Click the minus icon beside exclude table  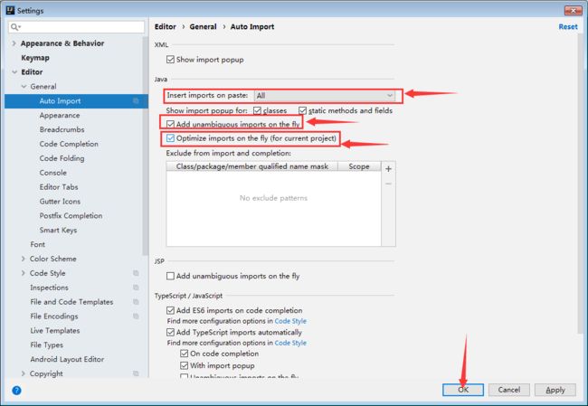pyautogui.click(x=388, y=184)
